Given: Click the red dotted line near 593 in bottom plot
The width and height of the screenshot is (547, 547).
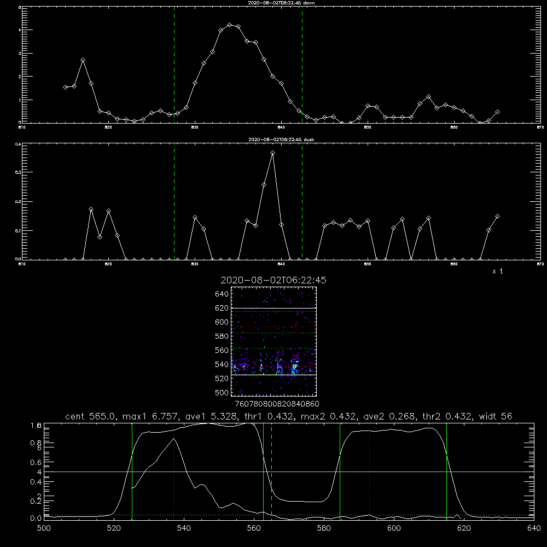Looking at the screenshot, I should (369, 471).
